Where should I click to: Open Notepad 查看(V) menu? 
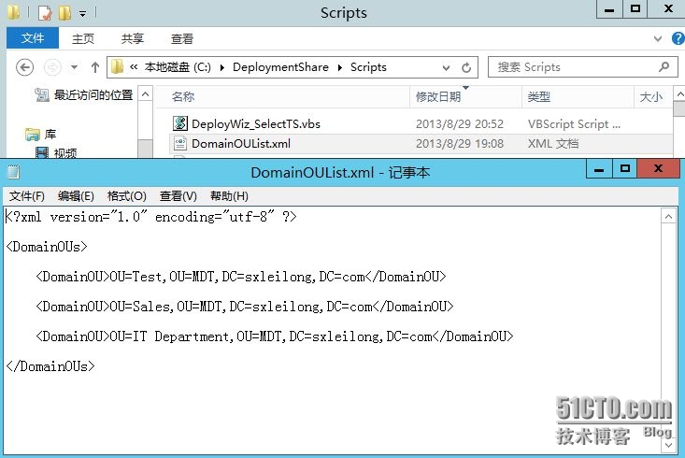click(x=178, y=195)
